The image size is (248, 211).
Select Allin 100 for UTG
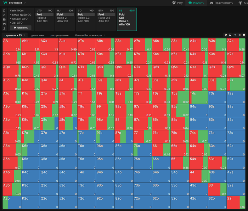click(x=42, y=21)
